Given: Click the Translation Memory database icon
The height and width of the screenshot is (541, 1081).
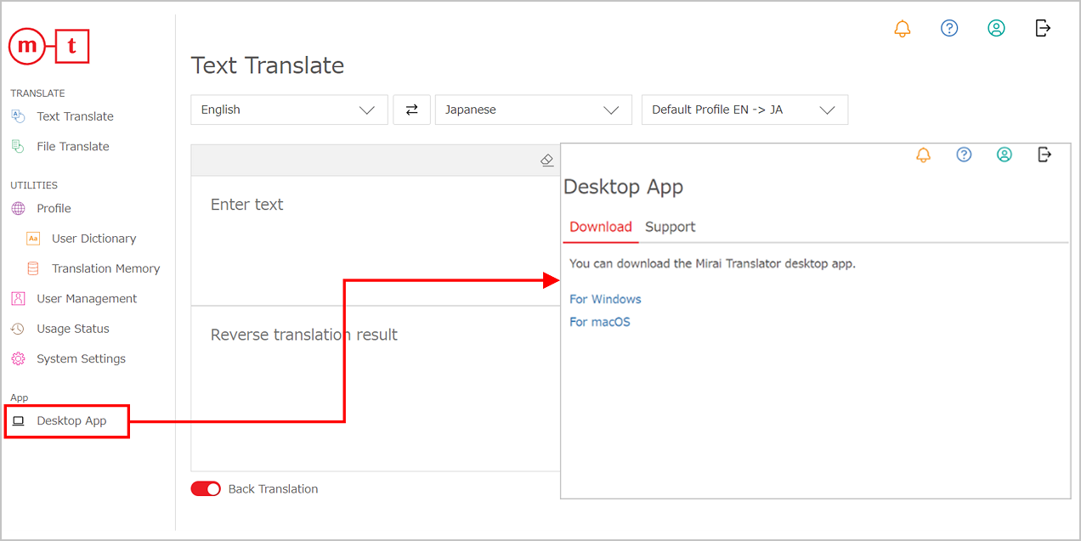Looking at the screenshot, I should [33, 268].
